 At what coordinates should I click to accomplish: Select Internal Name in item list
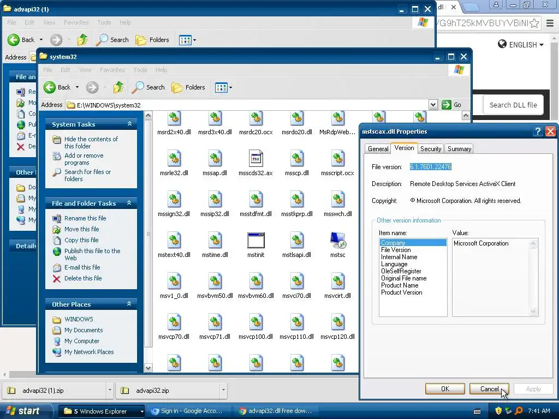coord(399,257)
